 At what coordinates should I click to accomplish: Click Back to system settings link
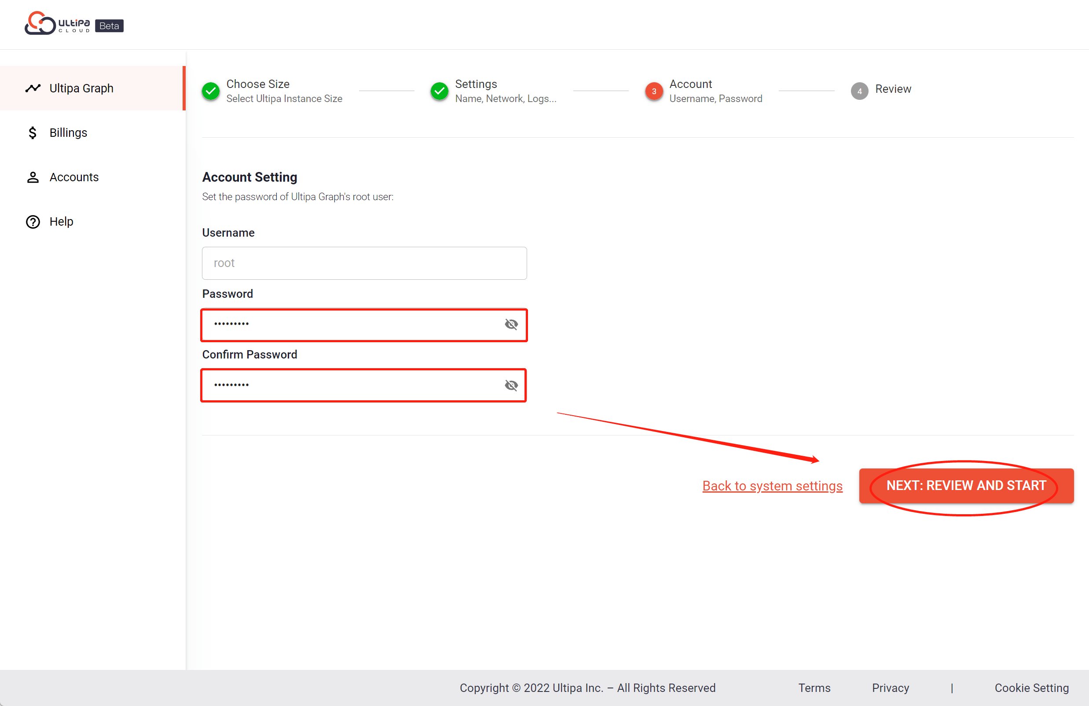click(772, 486)
